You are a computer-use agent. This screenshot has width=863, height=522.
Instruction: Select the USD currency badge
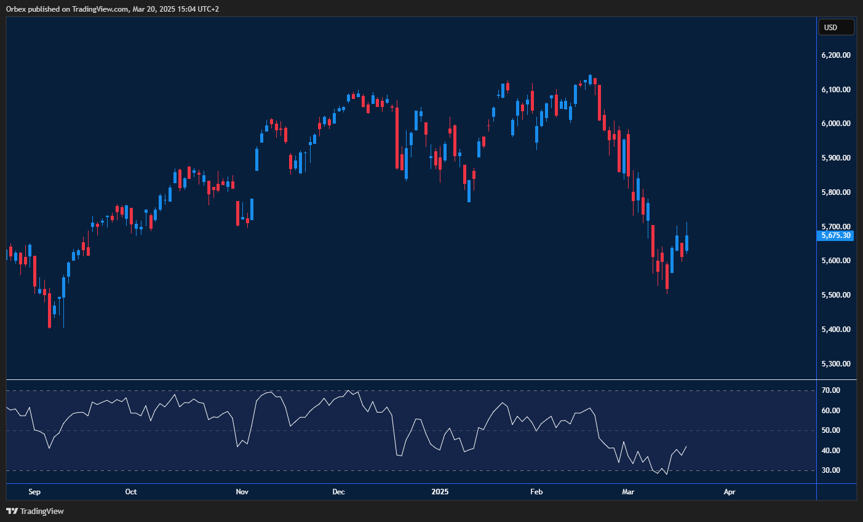click(x=836, y=26)
